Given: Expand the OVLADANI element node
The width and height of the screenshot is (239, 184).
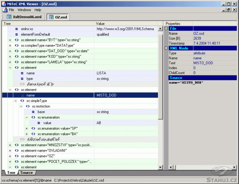Looking at the screenshot, I should (x=10, y=151).
